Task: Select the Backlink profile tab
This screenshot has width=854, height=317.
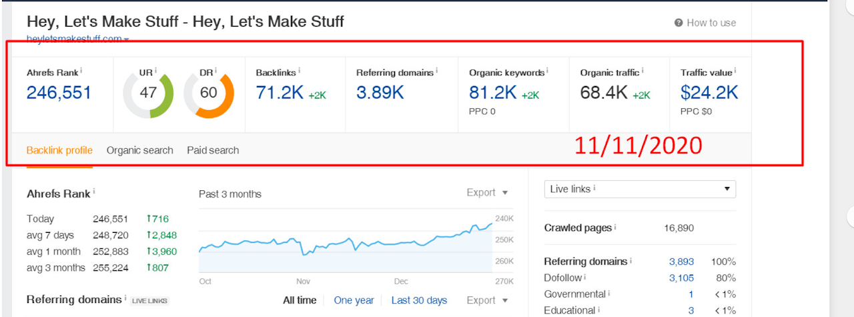Action: tap(59, 151)
